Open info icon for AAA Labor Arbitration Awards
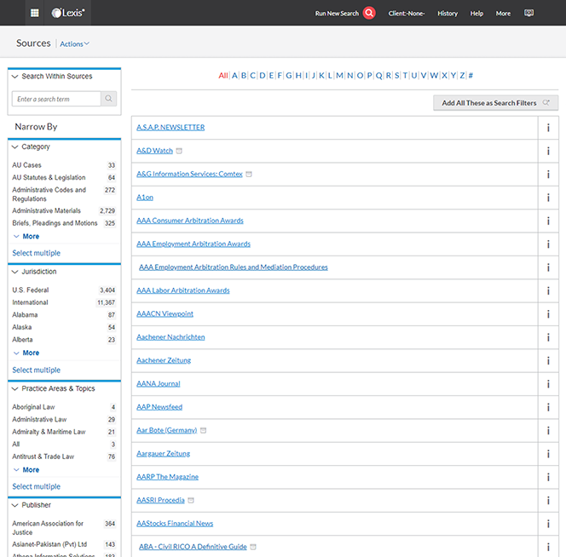 click(x=548, y=290)
